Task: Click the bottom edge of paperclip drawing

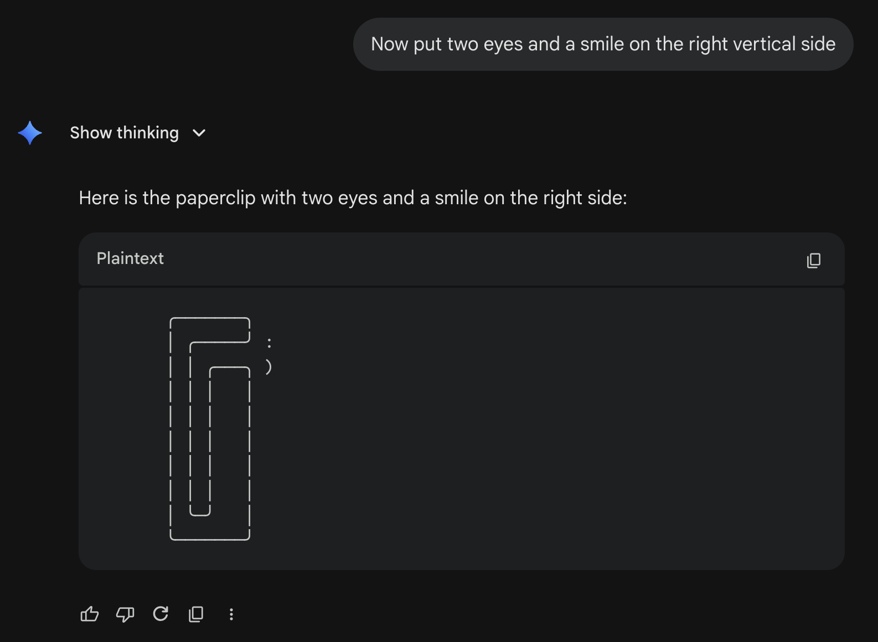Action: 210,539
